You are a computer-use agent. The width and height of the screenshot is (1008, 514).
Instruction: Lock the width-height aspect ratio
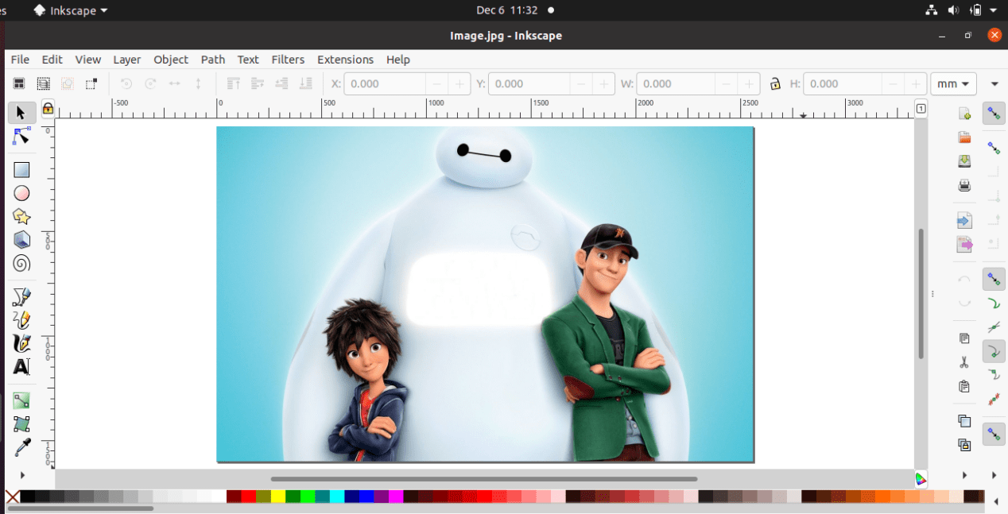[775, 83]
